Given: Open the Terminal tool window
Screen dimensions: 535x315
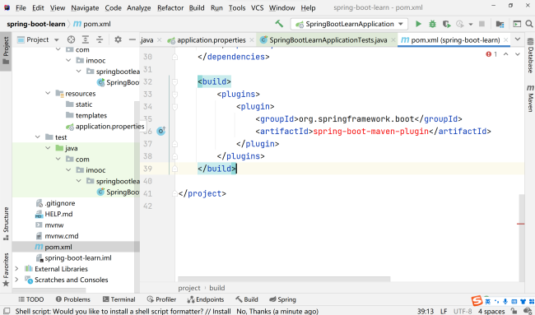Looking at the screenshot, I should pyautogui.click(x=119, y=299).
